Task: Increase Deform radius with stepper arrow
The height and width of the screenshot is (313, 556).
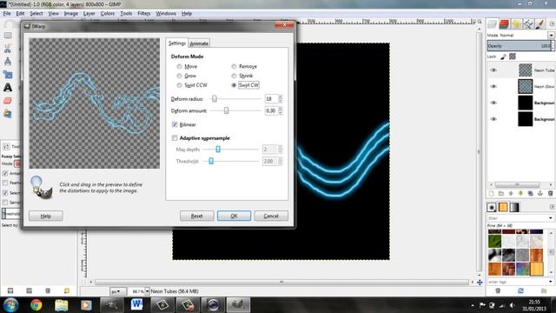Action: coord(280,97)
